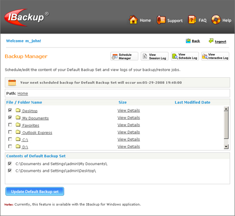The image size is (235, 216).
Task: Check the C:\ drive checkbox
Action: (10, 139)
